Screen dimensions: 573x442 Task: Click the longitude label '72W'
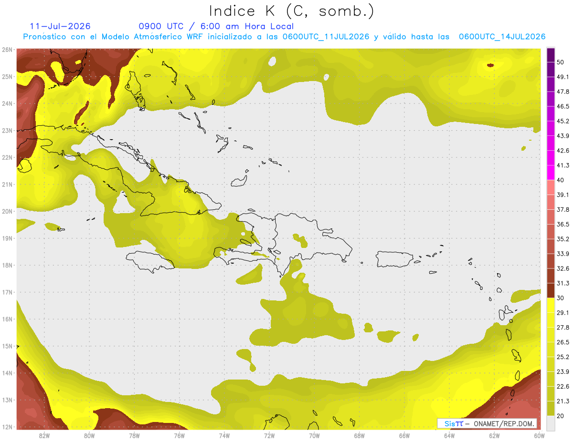pos(269,436)
